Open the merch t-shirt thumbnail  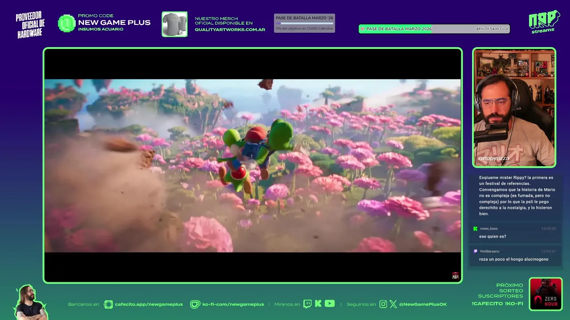click(x=175, y=24)
